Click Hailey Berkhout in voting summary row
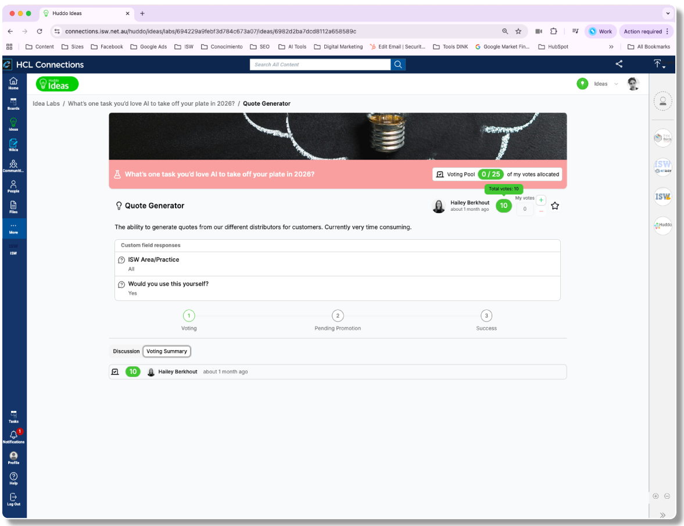 [178, 372]
